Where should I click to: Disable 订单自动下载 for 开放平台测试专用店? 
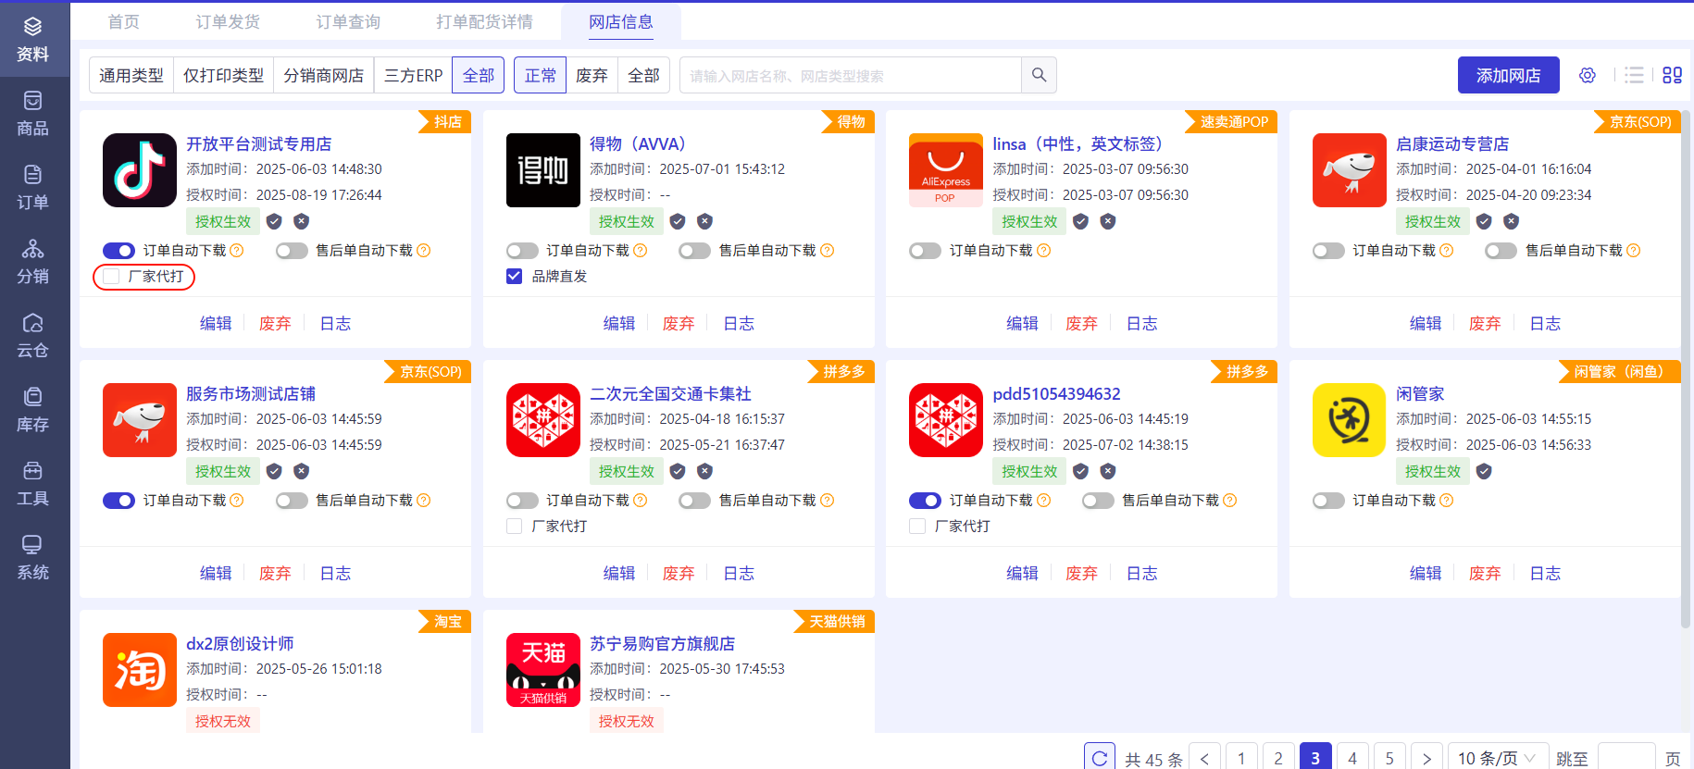click(x=118, y=251)
